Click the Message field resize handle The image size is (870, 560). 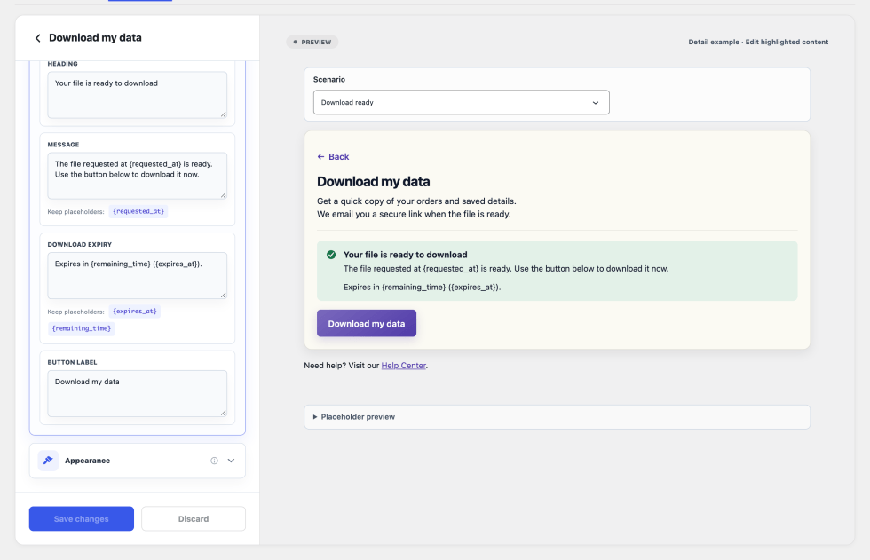(223, 195)
